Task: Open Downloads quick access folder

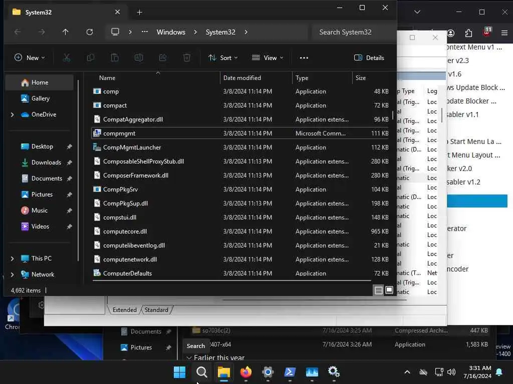Action: [46, 162]
